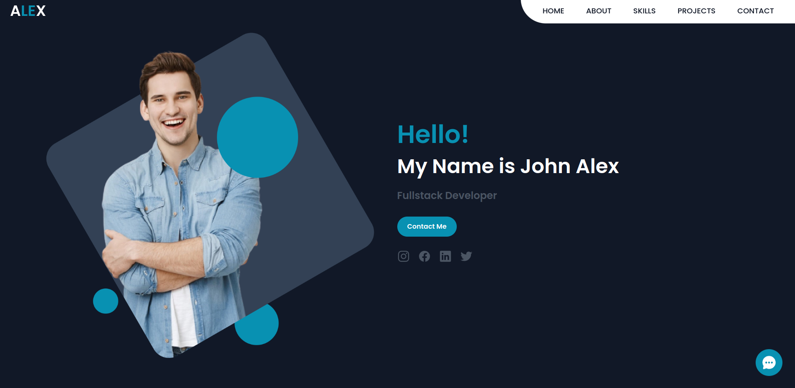This screenshot has height=388, width=795.
Task: Open the Instagram profile icon
Action: 403,256
